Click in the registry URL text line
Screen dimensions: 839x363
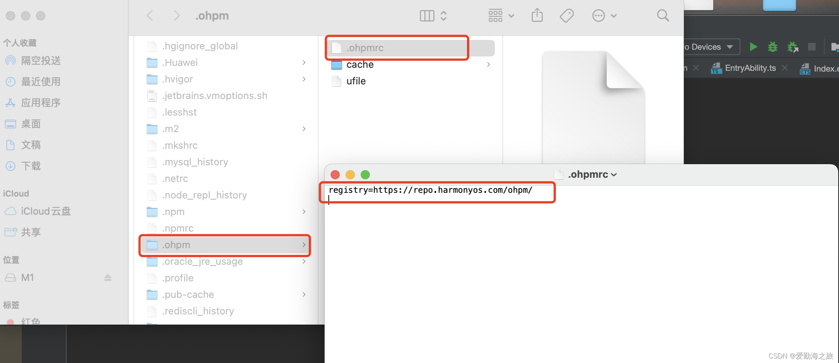tap(430, 190)
